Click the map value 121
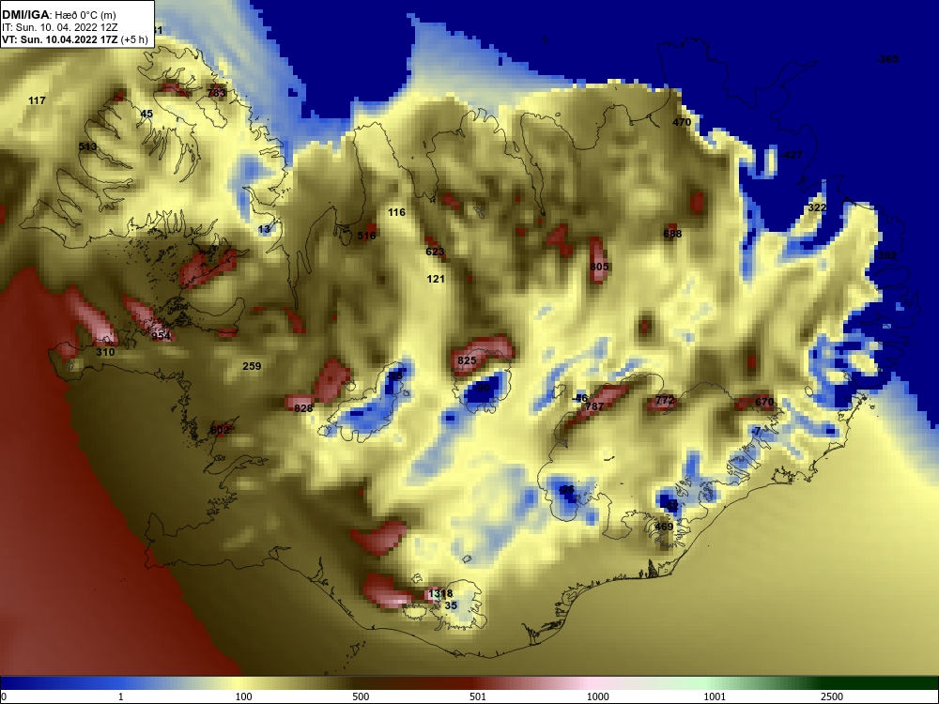Viewport: 939px width, 704px height. 436,279
